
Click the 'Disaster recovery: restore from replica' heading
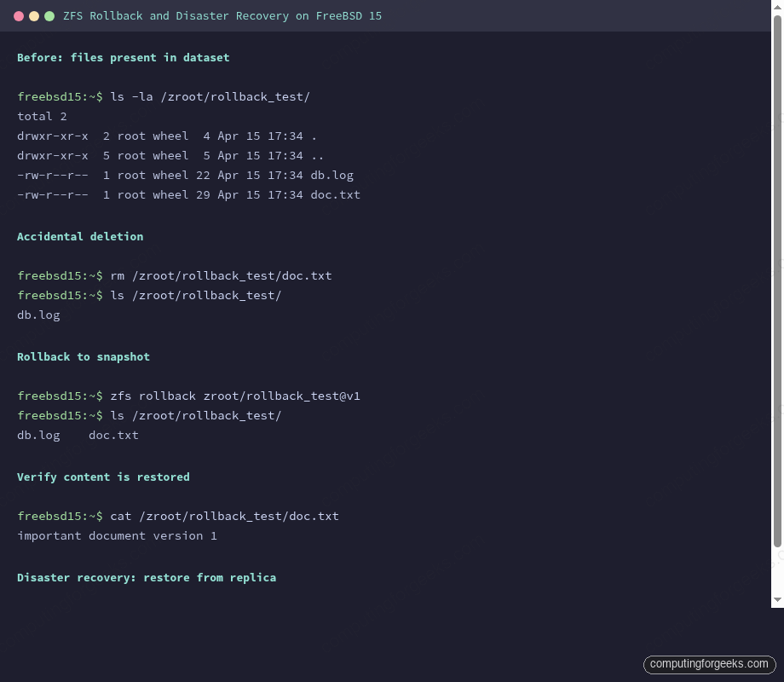tap(147, 577)
